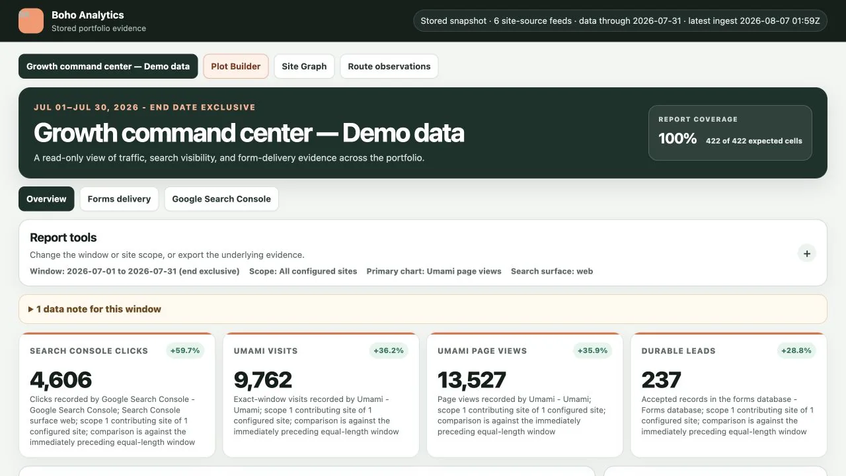
Task: Click Primary chart: Umami page views text
Action: [434, 272]
